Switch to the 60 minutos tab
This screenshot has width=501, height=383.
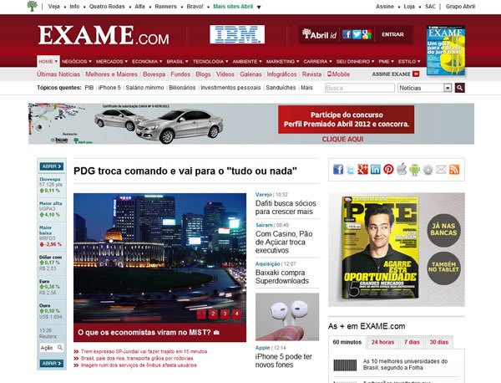[347, 342]
